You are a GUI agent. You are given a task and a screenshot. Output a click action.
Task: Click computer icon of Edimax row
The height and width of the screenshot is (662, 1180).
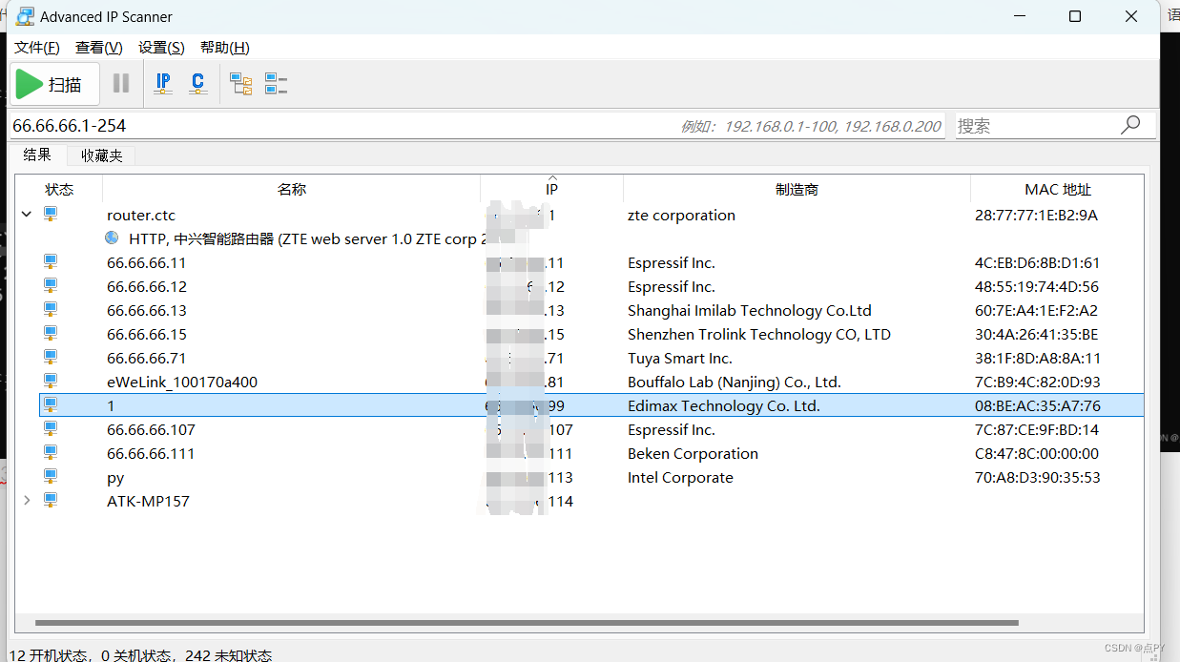coord(51,405)
